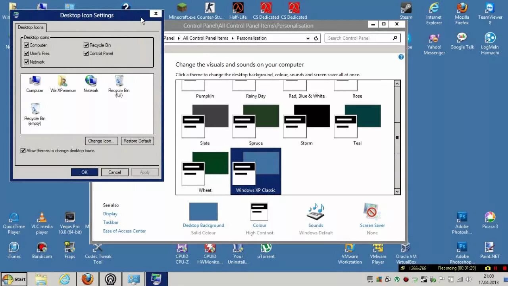Open the Paint.NET desktop icon
The image size is (508, 286).
[x=490, y=250]
